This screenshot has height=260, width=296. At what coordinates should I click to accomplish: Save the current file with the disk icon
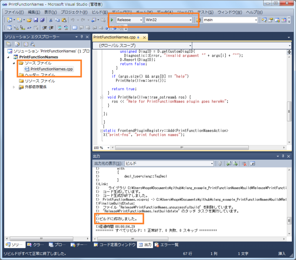coord(36,20)
